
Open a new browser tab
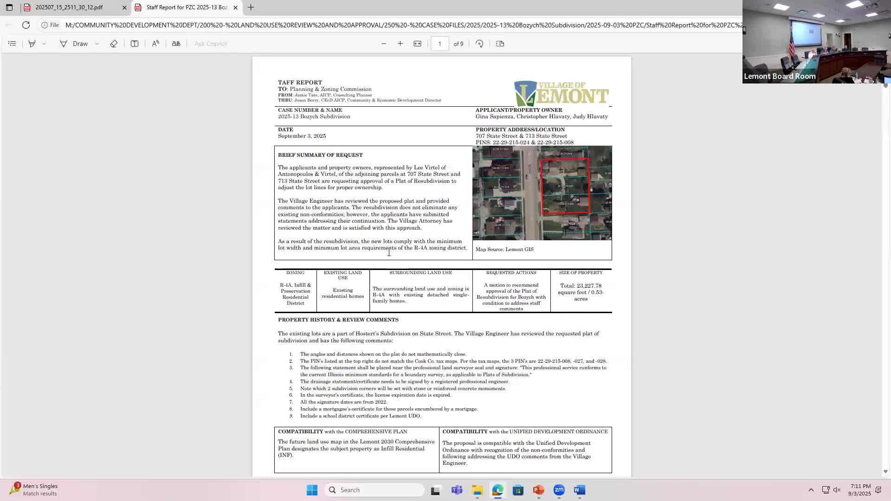tap(251, 7)
